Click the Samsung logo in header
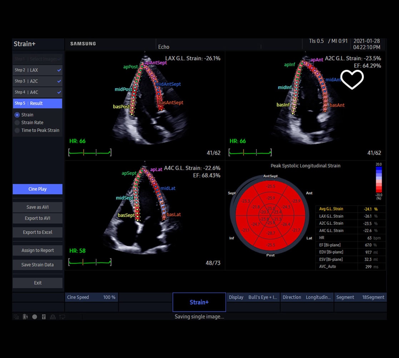The height and width of the screenshot is (358, 399). (x=83, y=44)
